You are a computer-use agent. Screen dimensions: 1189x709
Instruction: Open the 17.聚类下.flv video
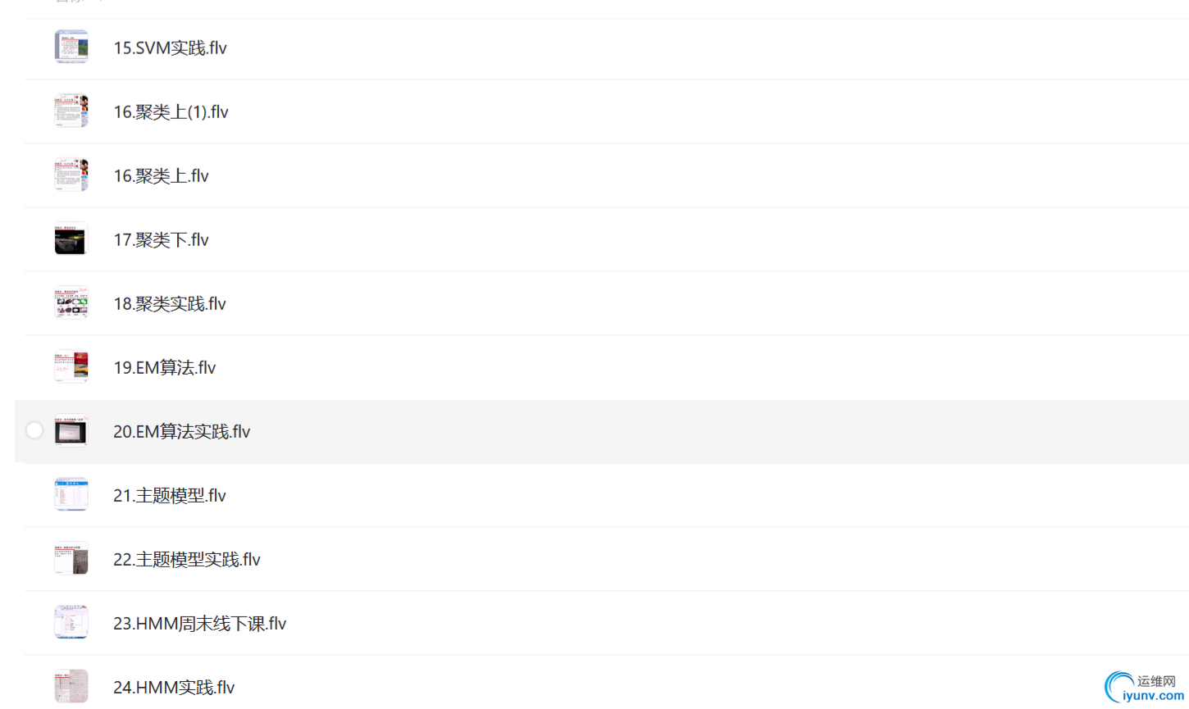tap(161, 239)
